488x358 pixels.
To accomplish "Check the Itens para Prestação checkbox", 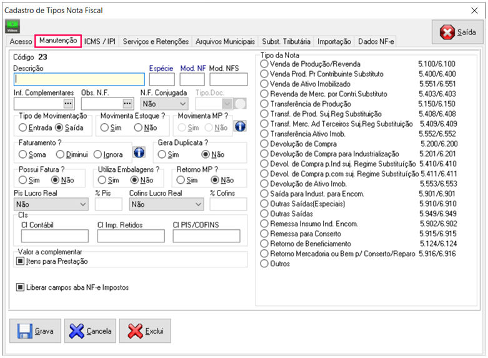I will coord(21,261).
